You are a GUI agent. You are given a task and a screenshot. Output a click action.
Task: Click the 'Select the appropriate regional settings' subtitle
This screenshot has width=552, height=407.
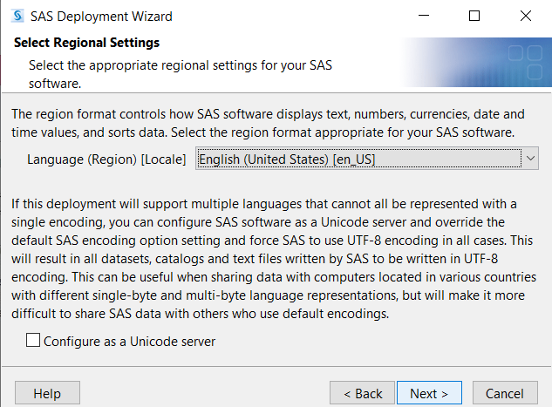(x=181, y=74)
